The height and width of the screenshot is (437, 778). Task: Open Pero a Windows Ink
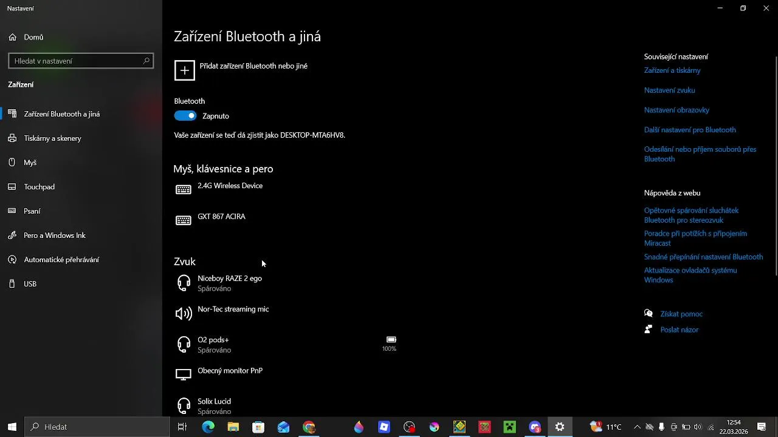click(81, 235)
